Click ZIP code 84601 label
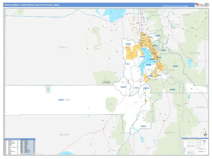212x159 pixels. tap(152, 59)
